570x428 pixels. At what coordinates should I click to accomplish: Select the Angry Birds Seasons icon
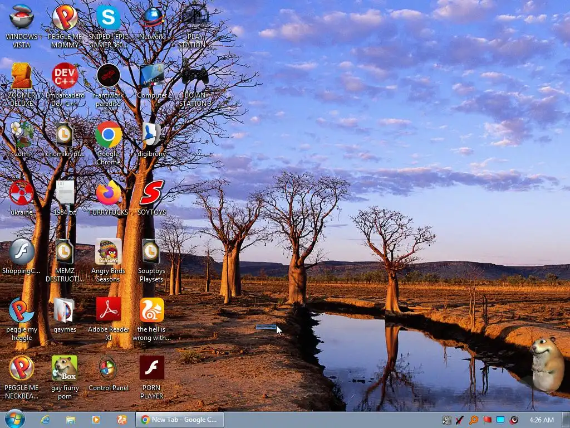(x=109, y=260)
